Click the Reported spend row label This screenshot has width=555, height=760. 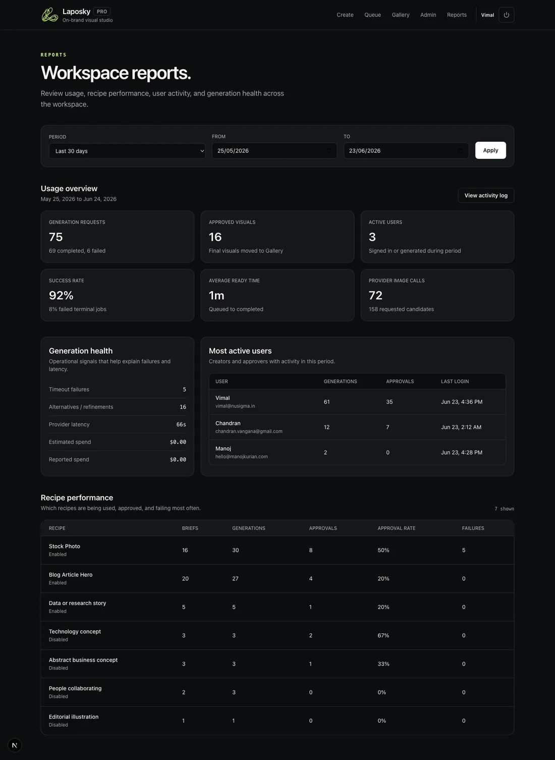click(x=69, y=460)
